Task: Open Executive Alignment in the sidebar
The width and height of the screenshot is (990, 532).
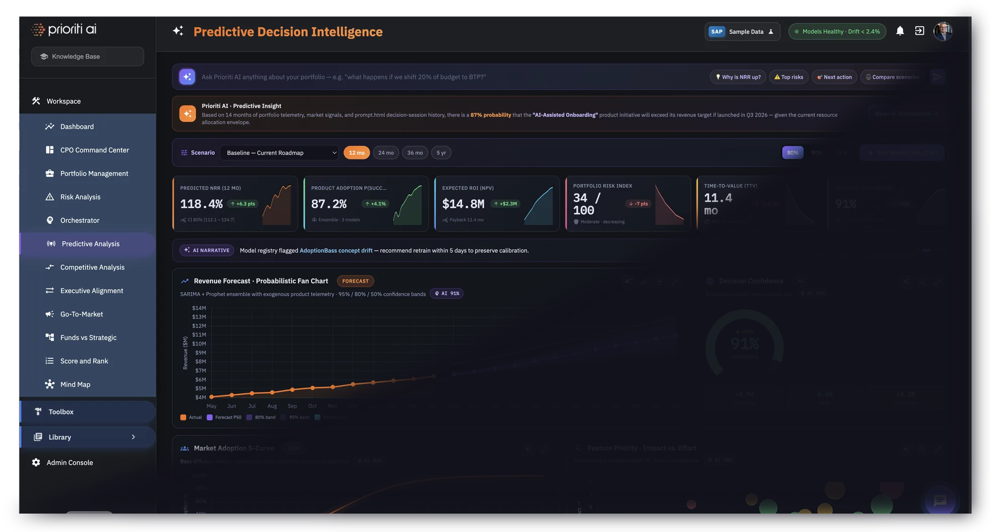Action: tap(88, 291)
